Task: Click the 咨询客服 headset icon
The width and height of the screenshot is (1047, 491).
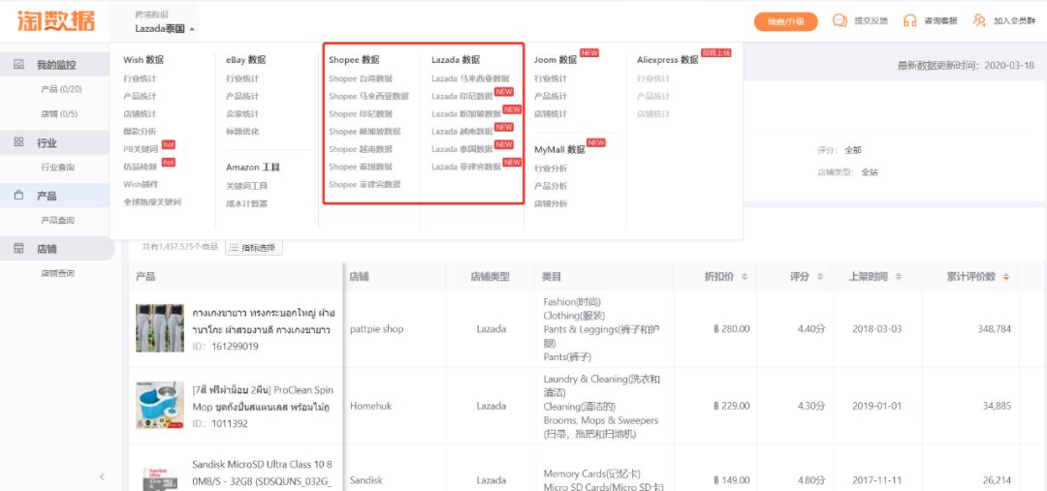Action: tap(909, 20)
